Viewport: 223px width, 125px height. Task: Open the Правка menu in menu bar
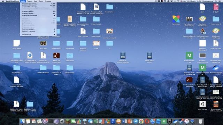[x=29, y=1]
